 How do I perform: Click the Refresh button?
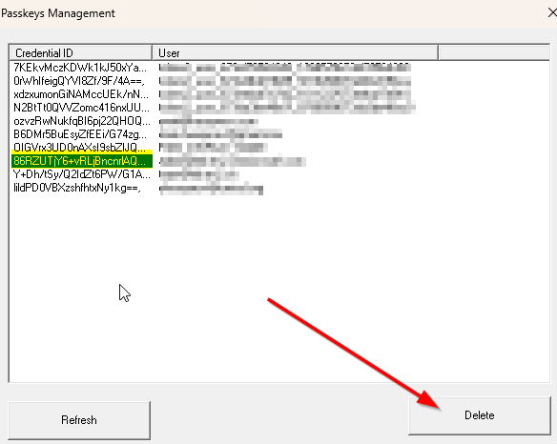(x=79, y=420)
